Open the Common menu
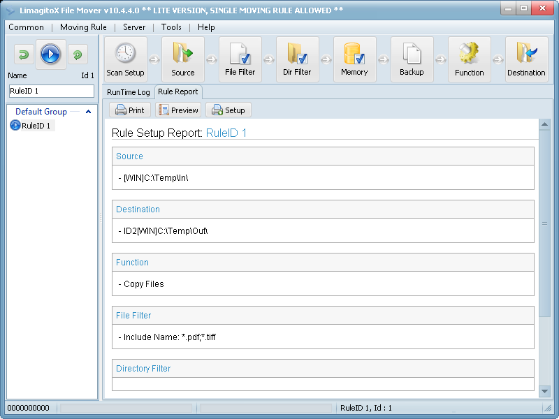This screenshot has width=559, height=419. 26,27
